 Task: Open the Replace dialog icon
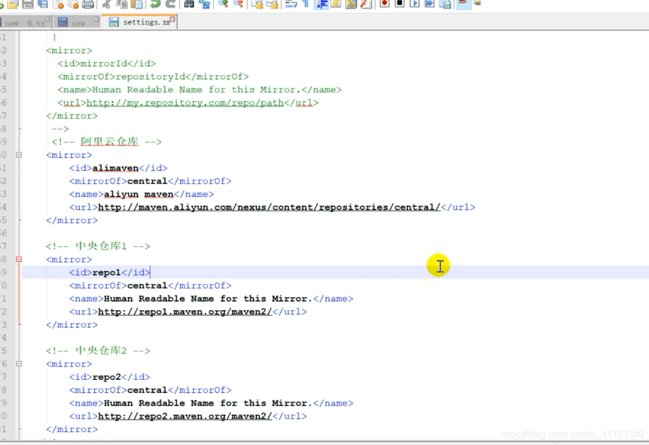coord(204,4)
